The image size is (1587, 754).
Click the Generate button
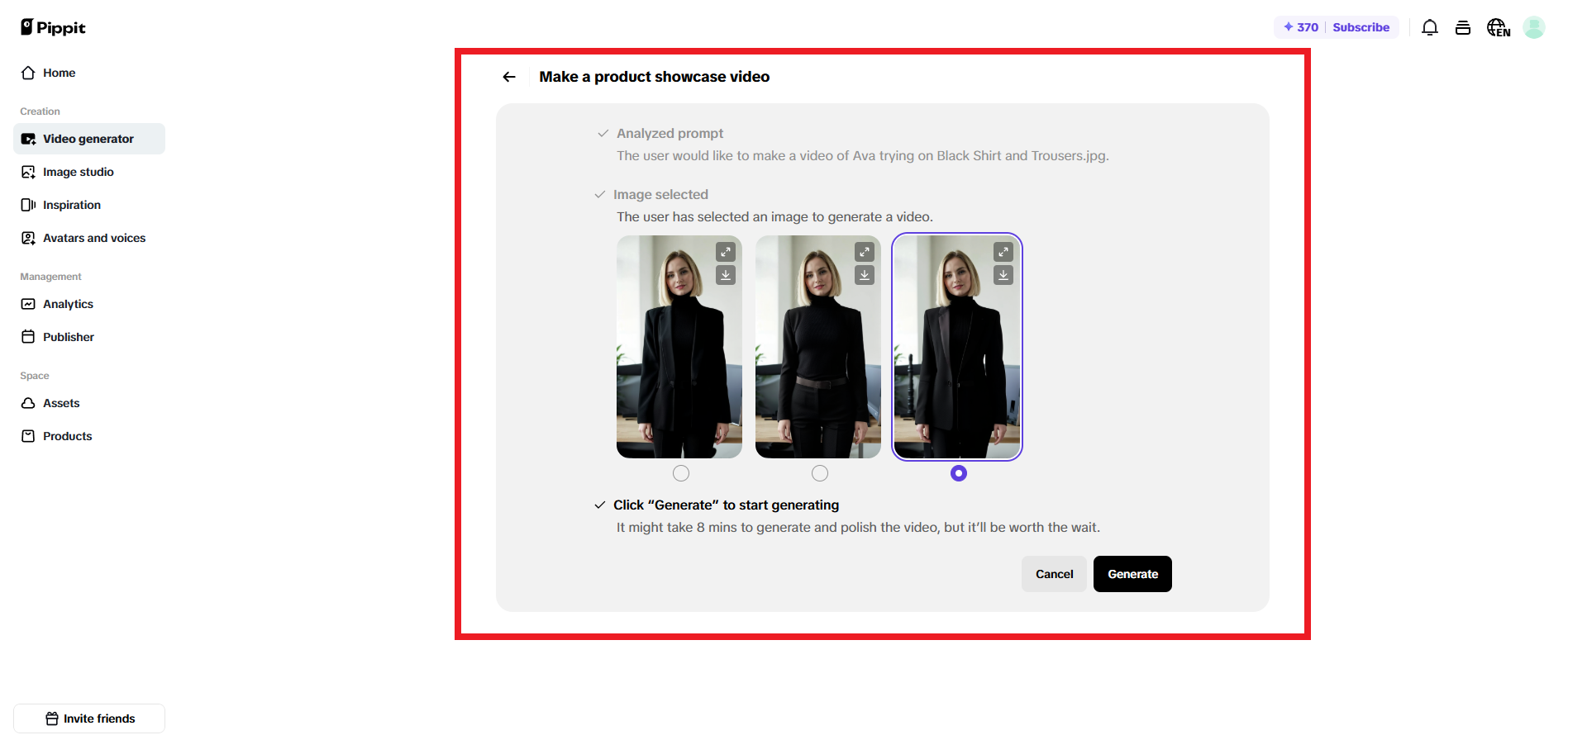(x=1132, y=574)
